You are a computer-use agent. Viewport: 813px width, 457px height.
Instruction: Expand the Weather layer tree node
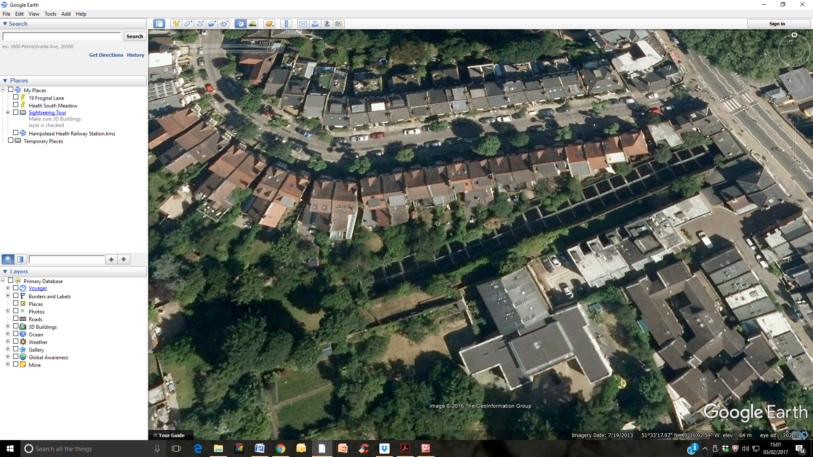(8, 341)
